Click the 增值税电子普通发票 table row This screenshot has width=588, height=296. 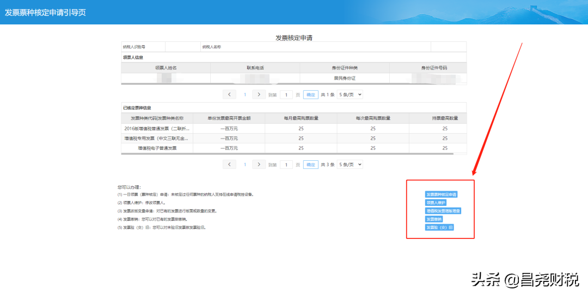pos(294,148)
